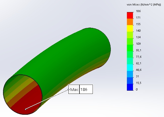Click the cyan legend color band
The width and height of the screenshot is (164, 117).
(130, 68)
